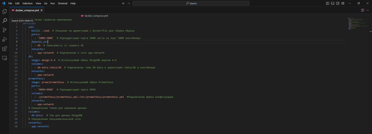
Task: Open the File menu
Action: 10,3
